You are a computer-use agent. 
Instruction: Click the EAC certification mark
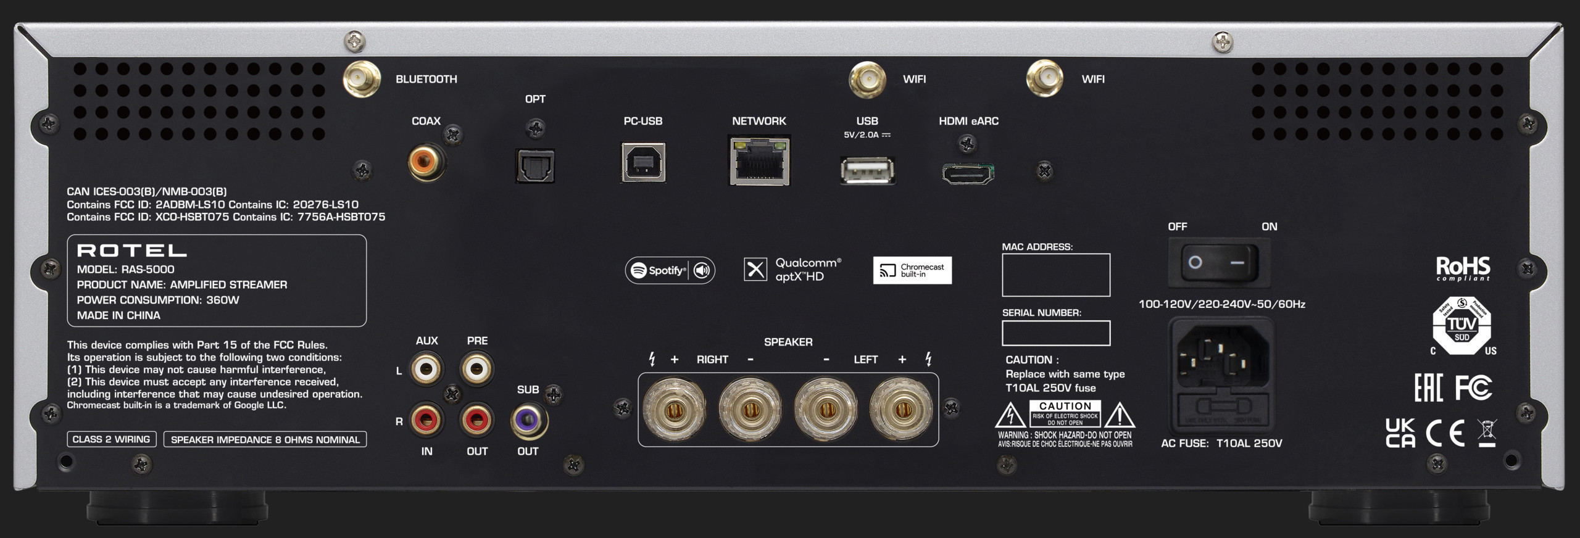(x=1428, y=388)
